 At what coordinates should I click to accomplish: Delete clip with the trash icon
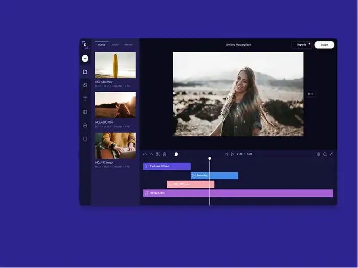(x=165, y=154)
